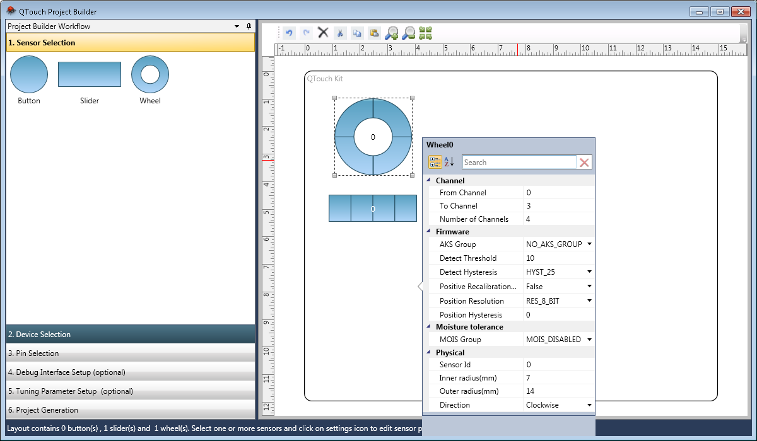Edit the Inner radius(mm) value
This screenshot has height=441, width=757.
(x=558, y=378)
